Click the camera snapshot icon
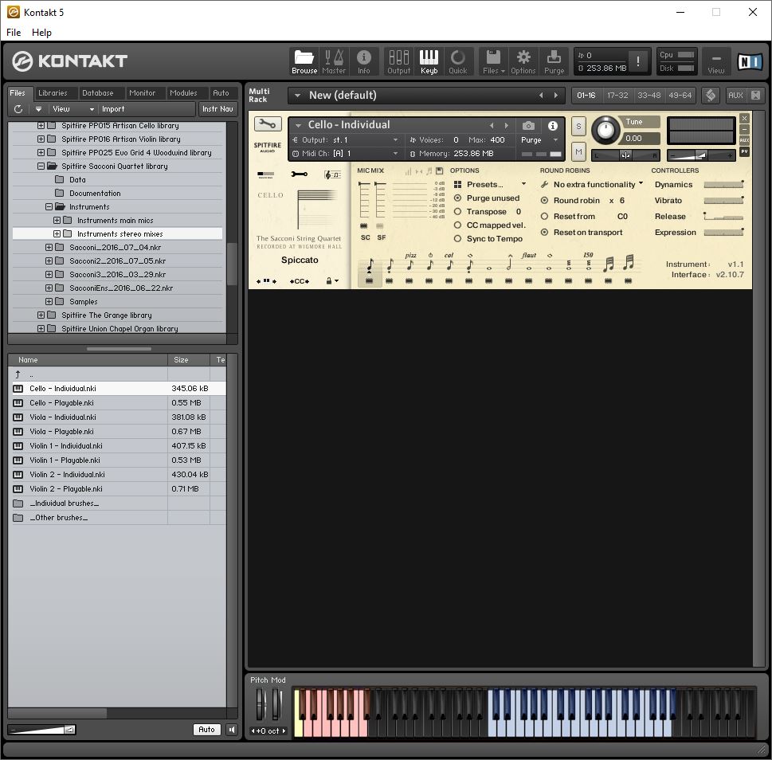This screenshot has width=772, height=760. (528, 126)
